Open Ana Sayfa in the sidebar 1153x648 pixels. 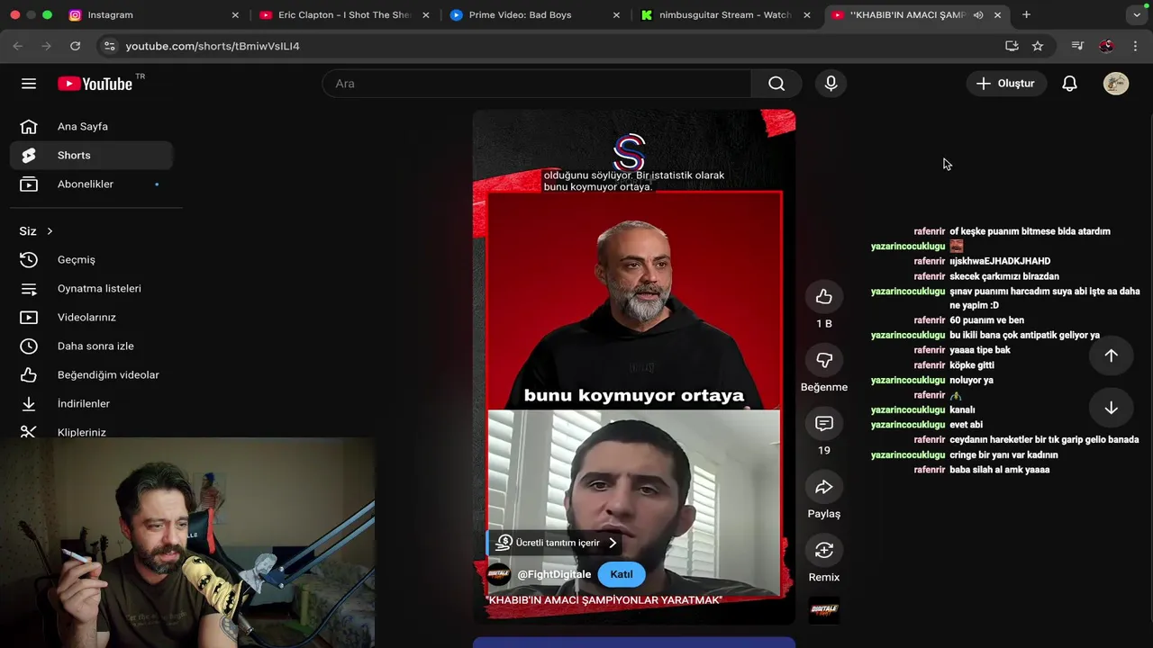(92, 127)
